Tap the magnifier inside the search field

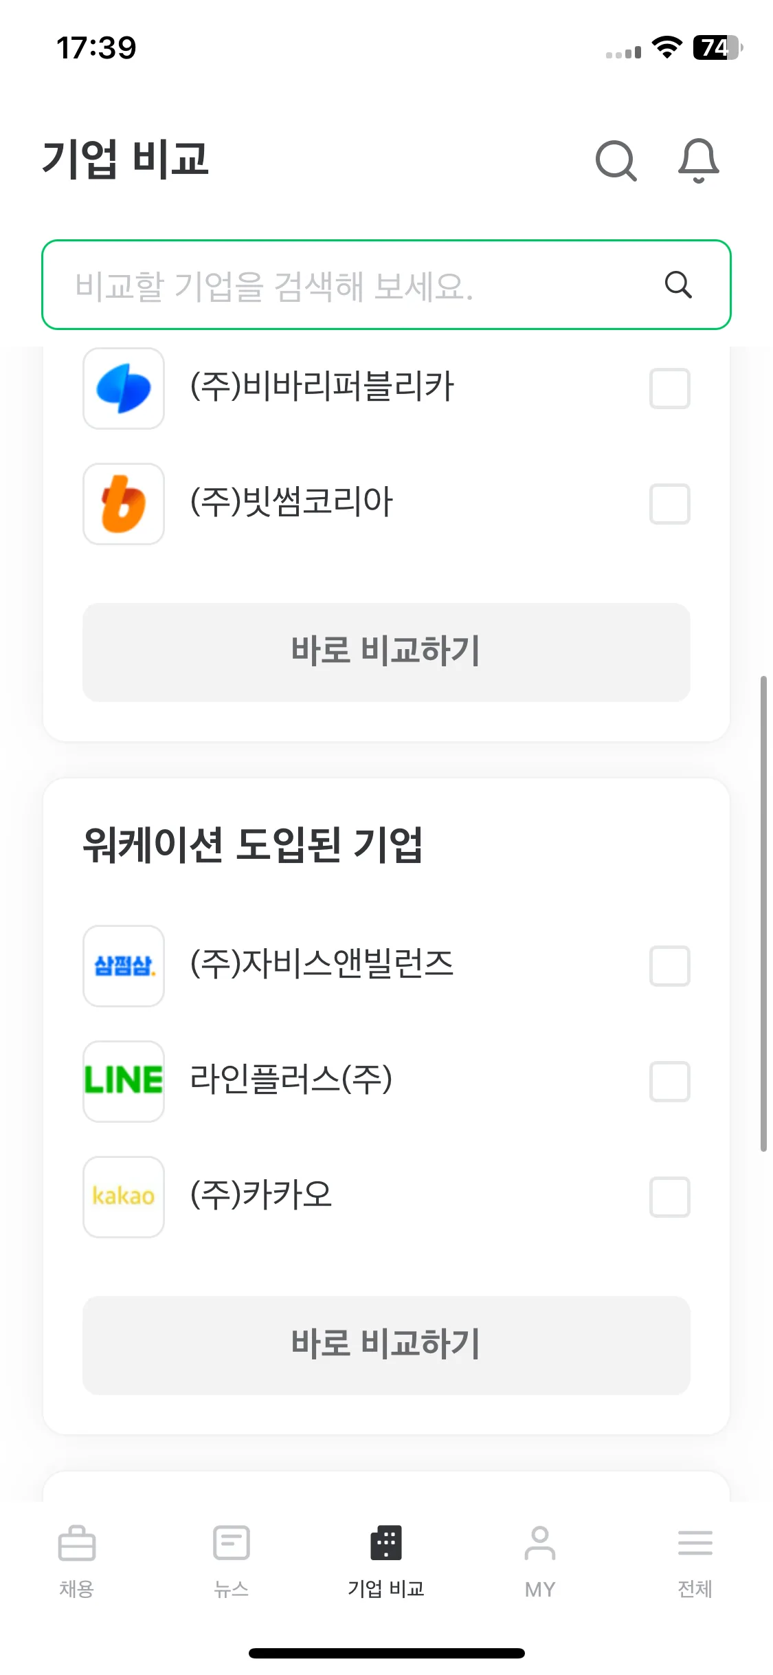677,284
